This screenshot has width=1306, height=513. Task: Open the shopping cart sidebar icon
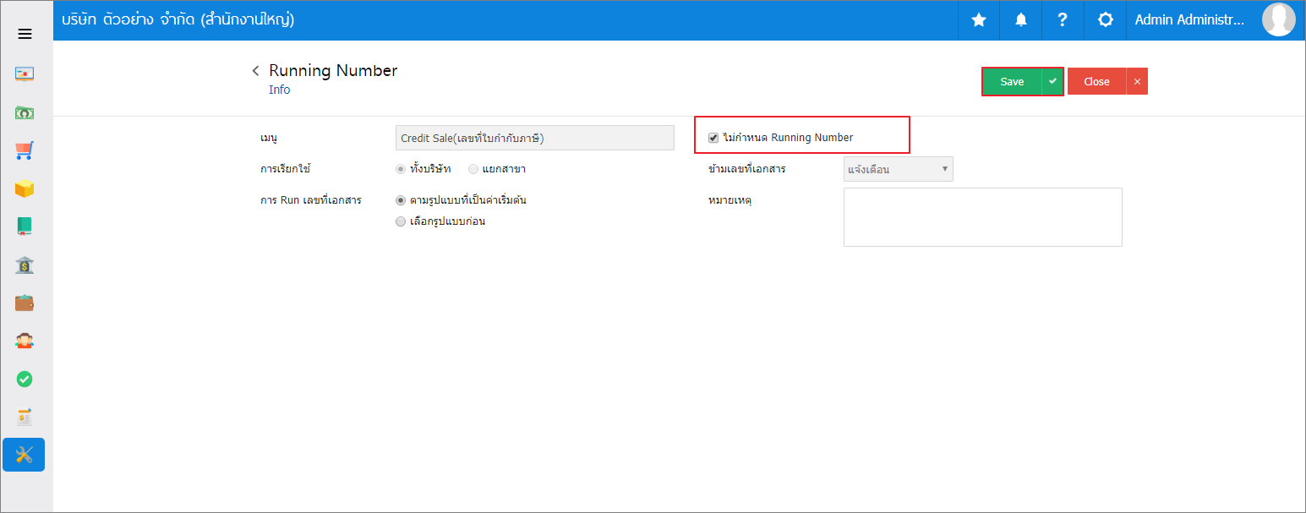pos(25,150)
